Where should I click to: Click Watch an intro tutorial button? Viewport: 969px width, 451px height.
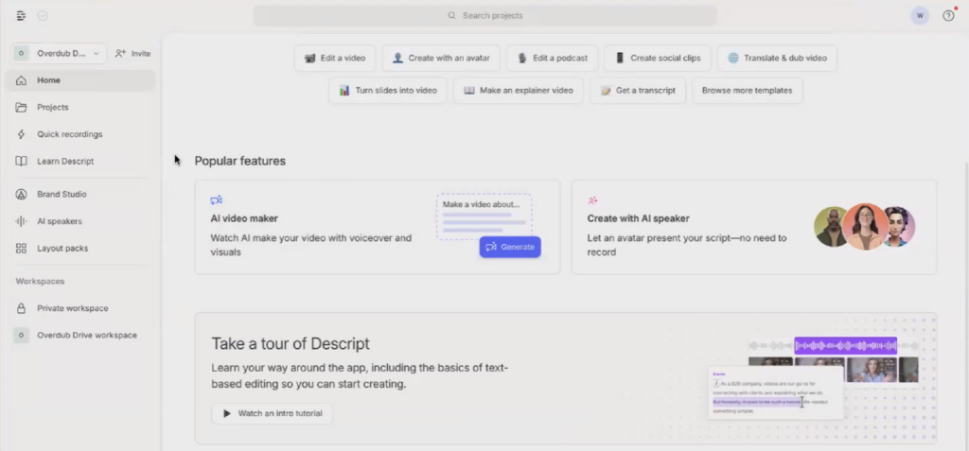click(272, 413)
